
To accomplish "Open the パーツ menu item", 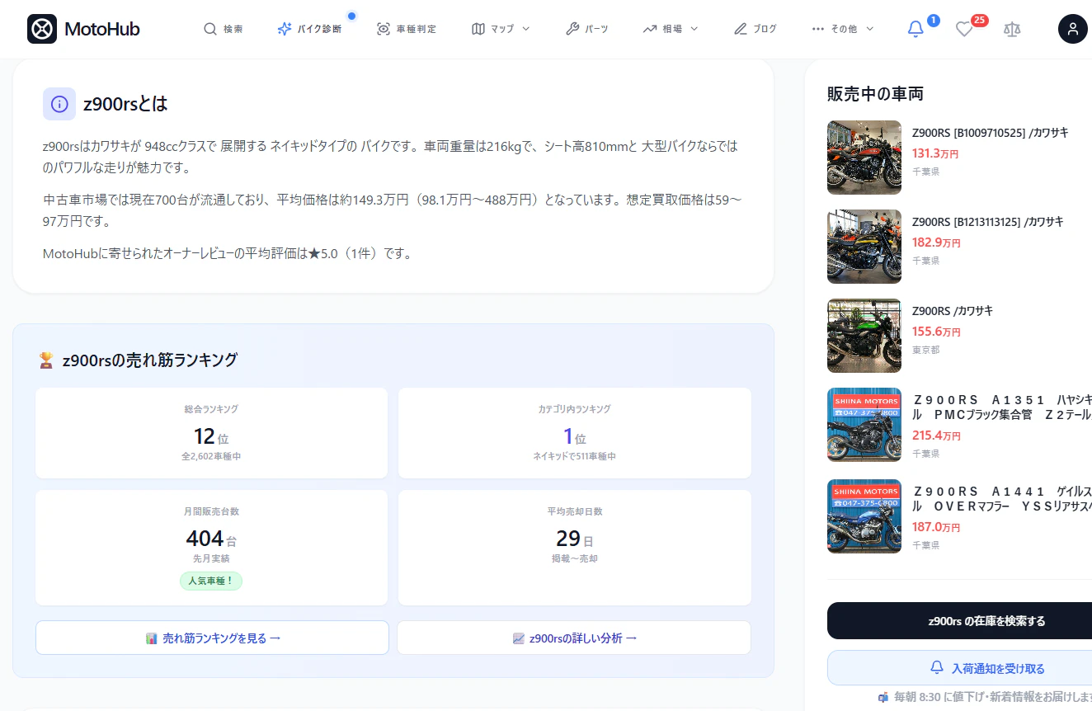I will (x=587, y=29).
